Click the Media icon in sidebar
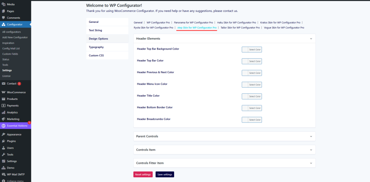The height and width of the screenshot is (182, 370). click(4, 4)
